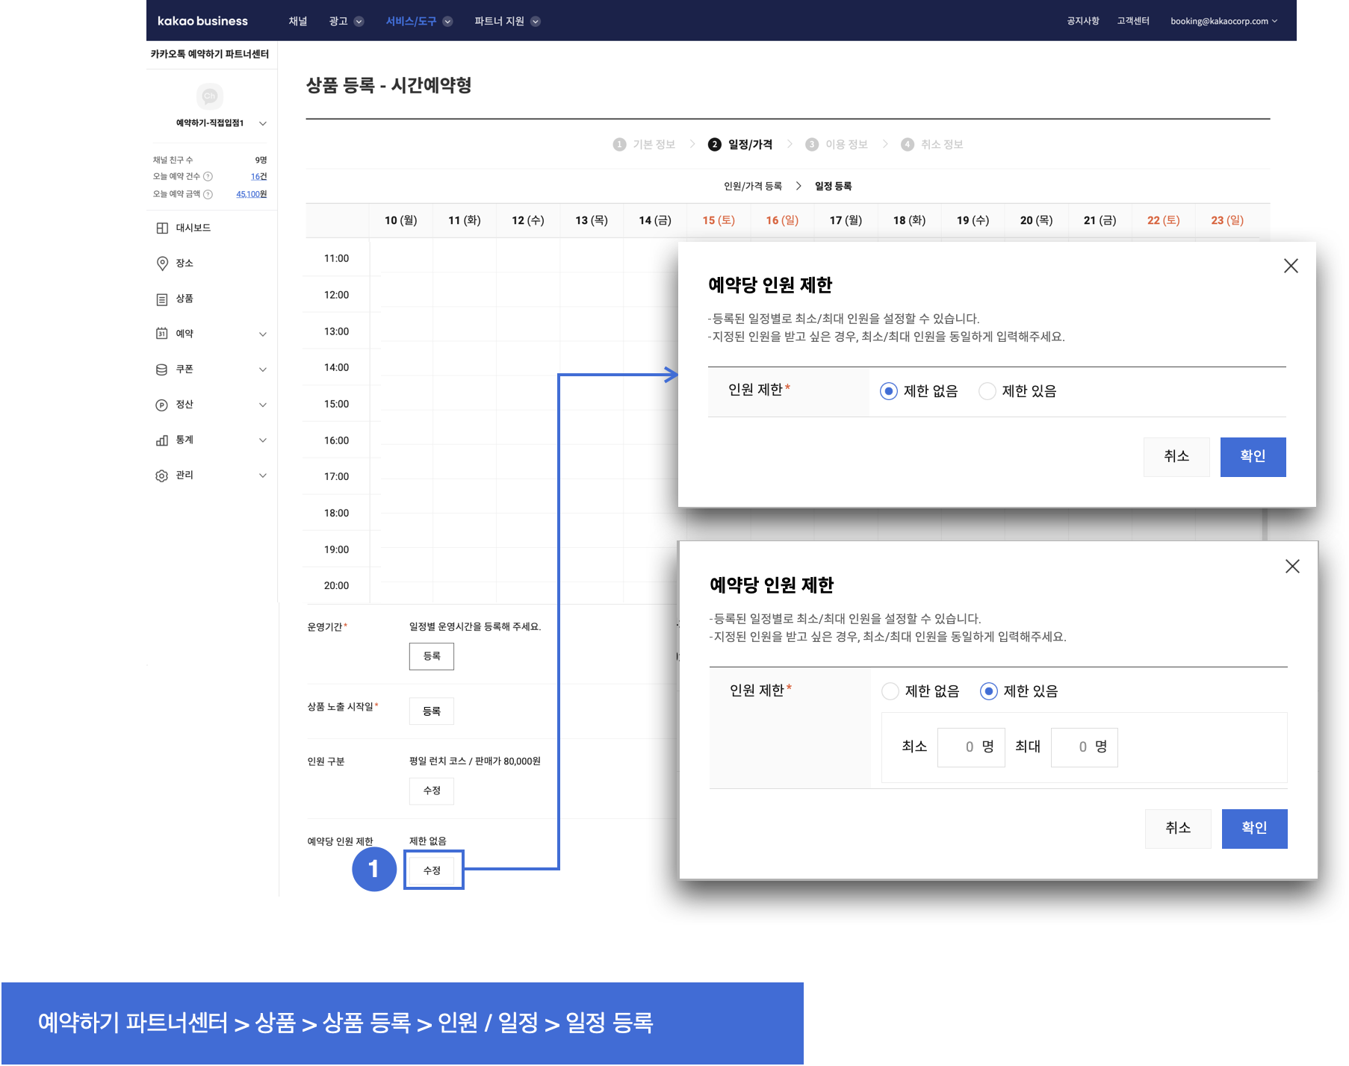Screen dimensions: 1349x1066
Task: Click the 정산 settlement icon in sidebar
Action: pos(162,405)
